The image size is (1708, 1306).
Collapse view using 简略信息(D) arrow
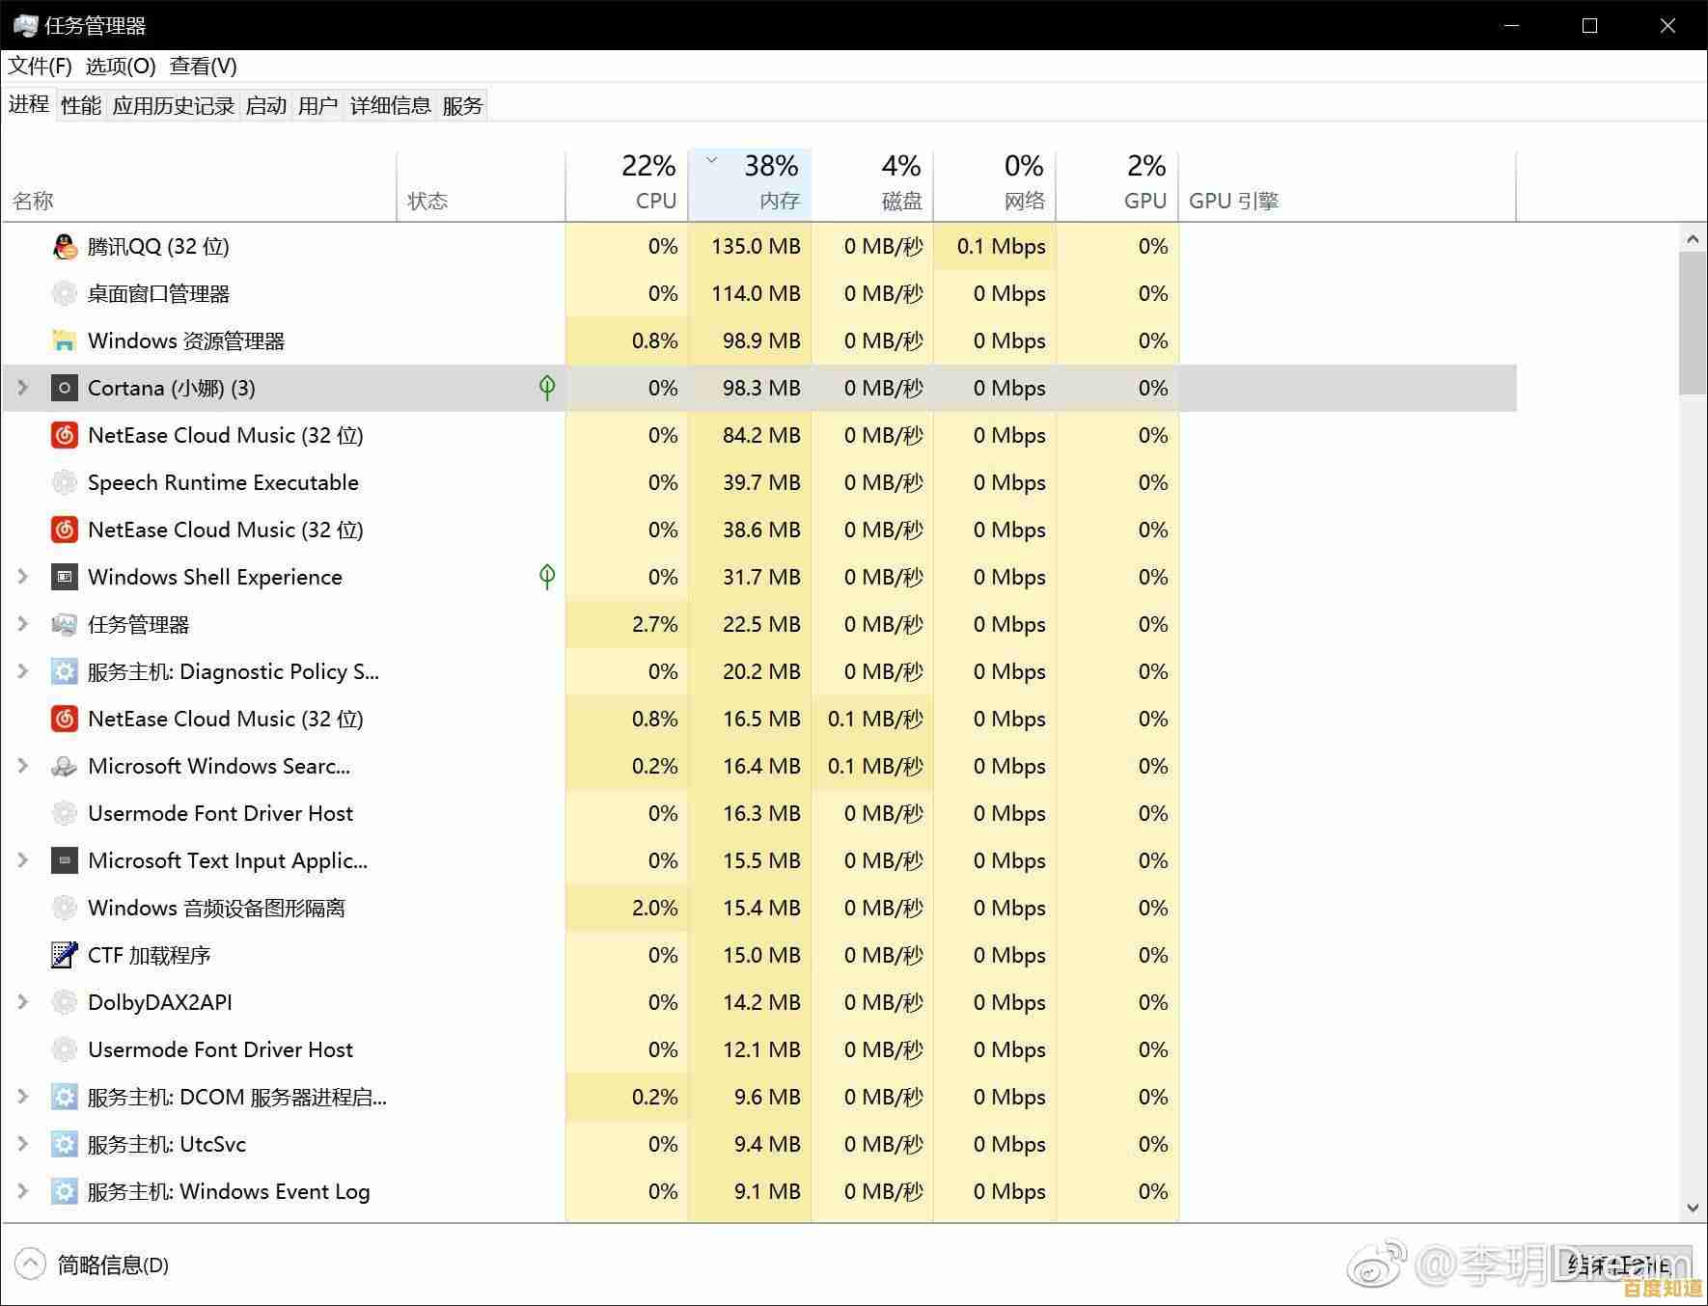click(x=30, y=1264)
